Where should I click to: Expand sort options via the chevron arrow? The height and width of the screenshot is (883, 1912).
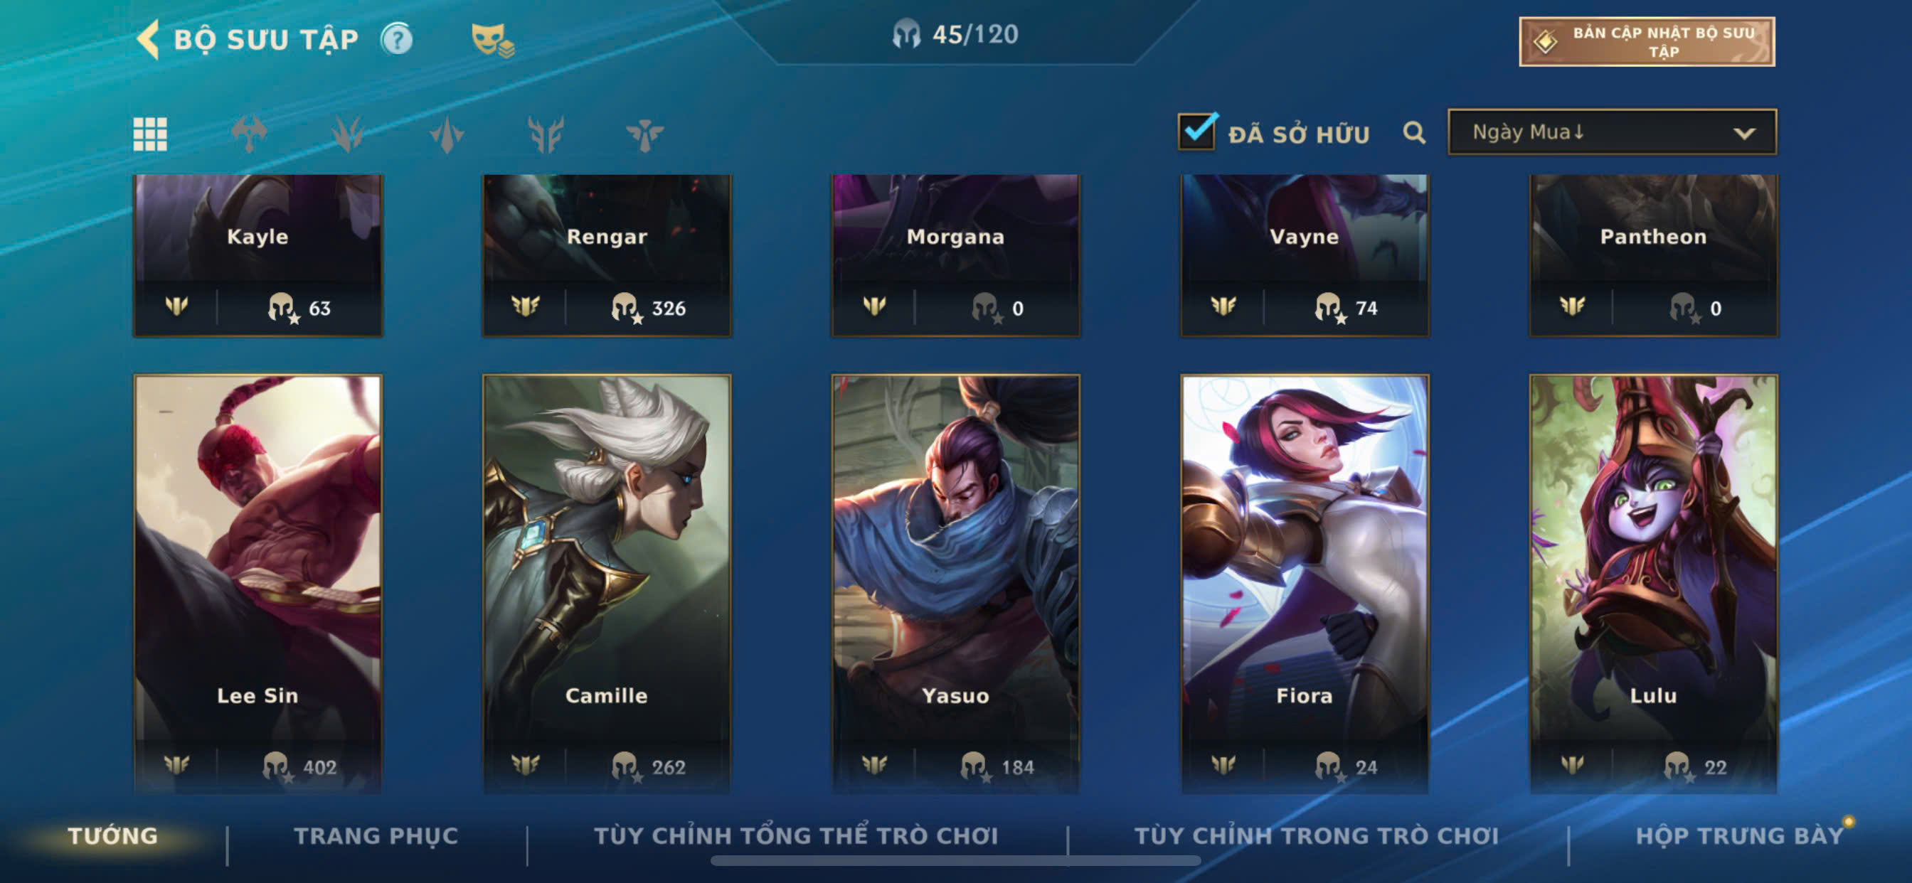coord(1744,134)
